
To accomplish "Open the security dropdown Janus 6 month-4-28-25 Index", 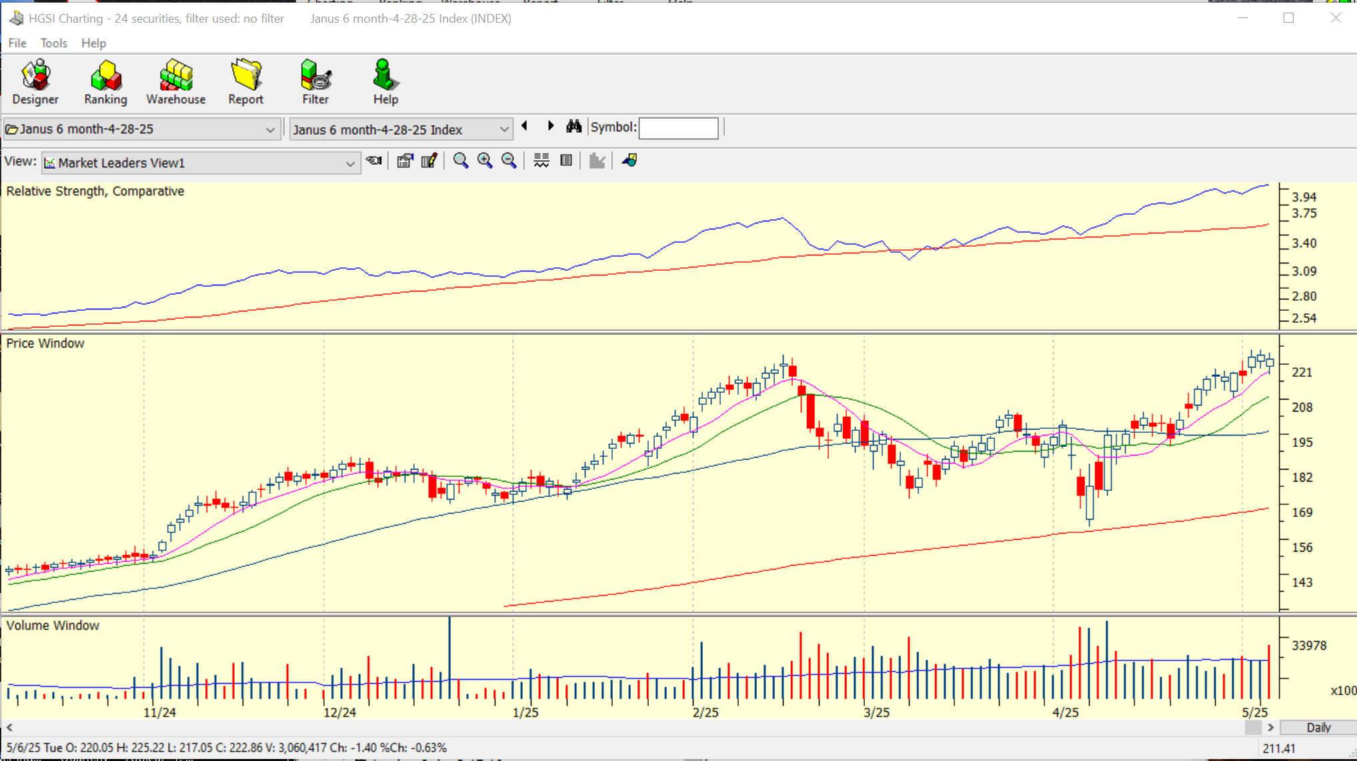I will 401,129.
